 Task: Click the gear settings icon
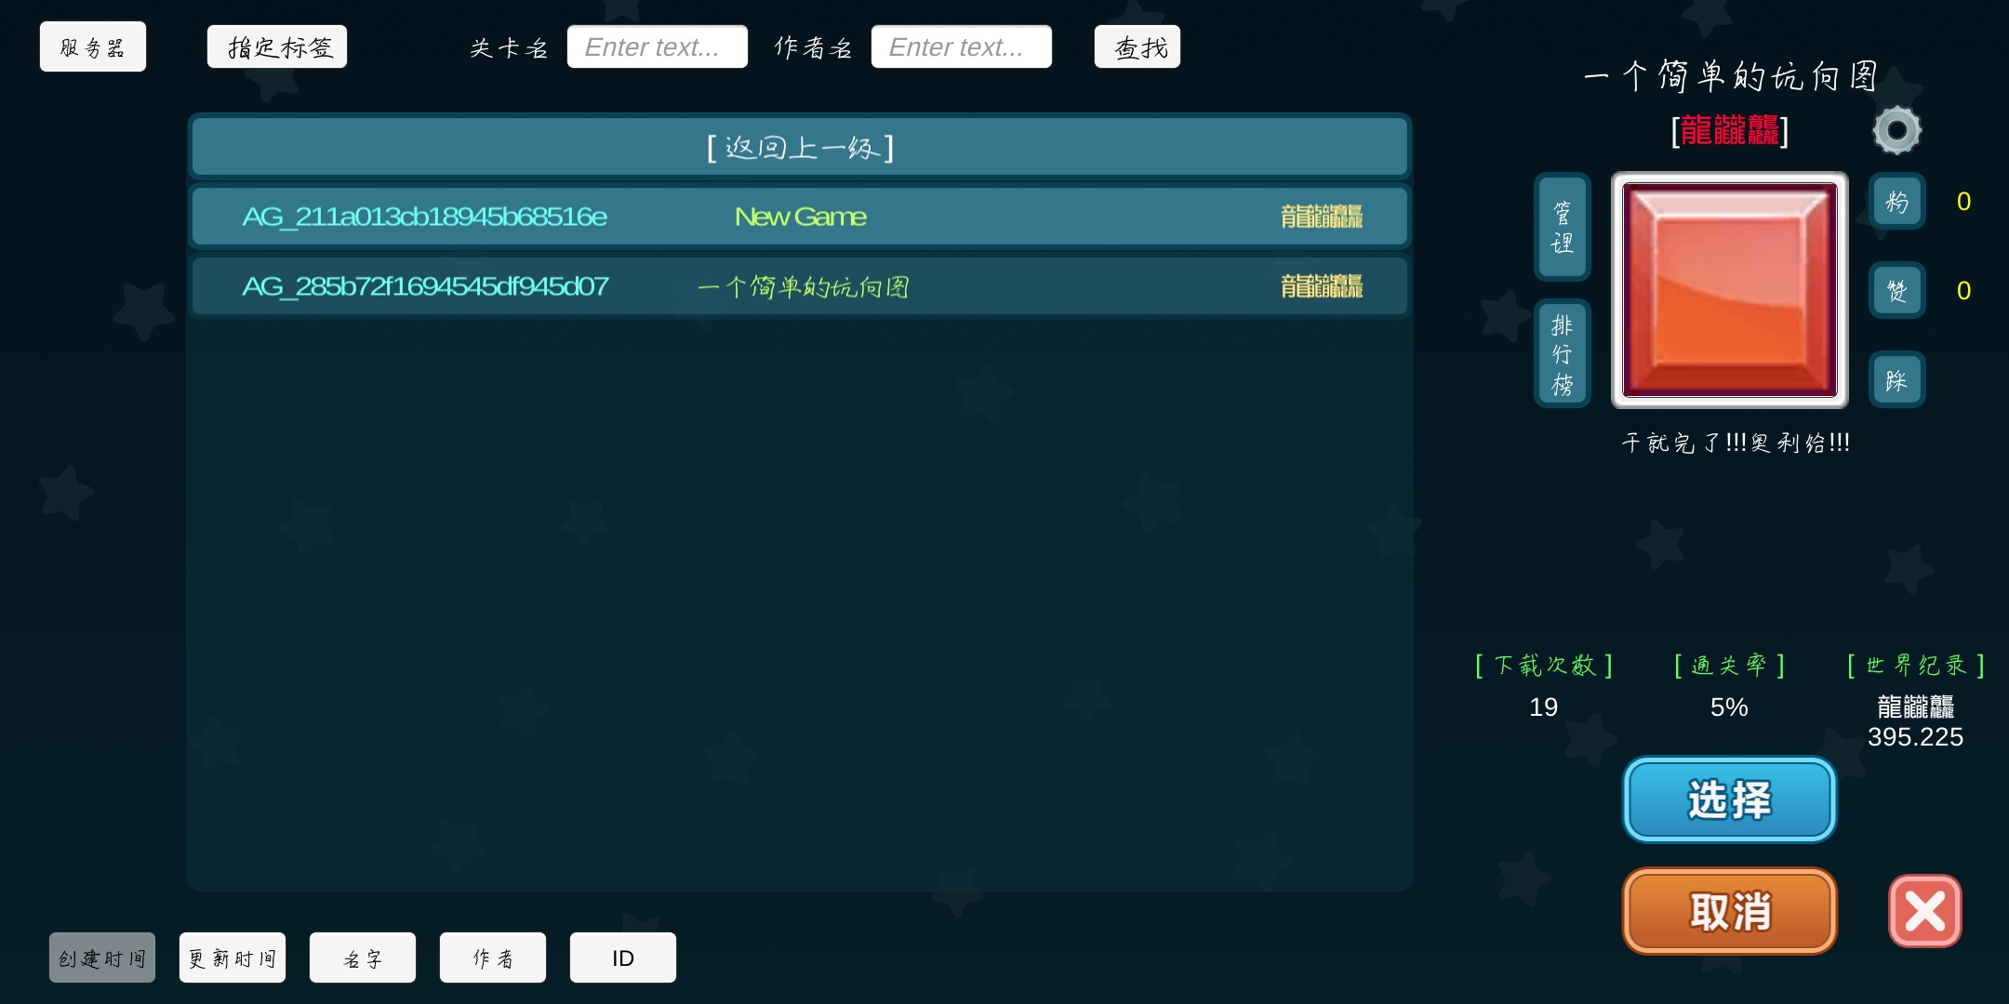[1896, 130]
